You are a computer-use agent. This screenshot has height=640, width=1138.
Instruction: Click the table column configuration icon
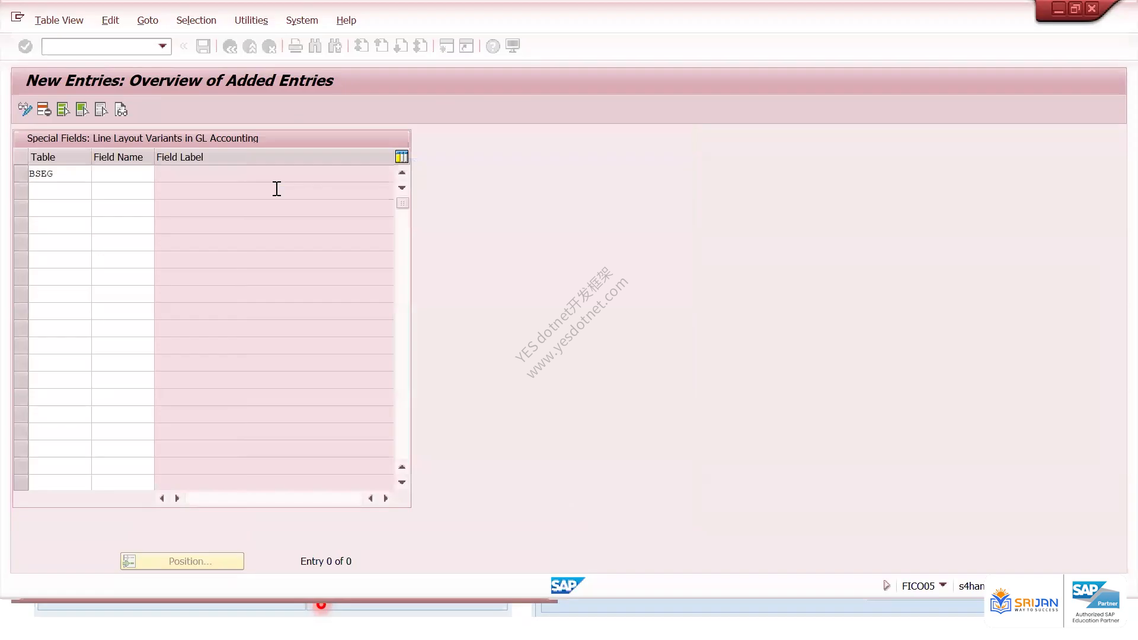[x=402, y=156]
